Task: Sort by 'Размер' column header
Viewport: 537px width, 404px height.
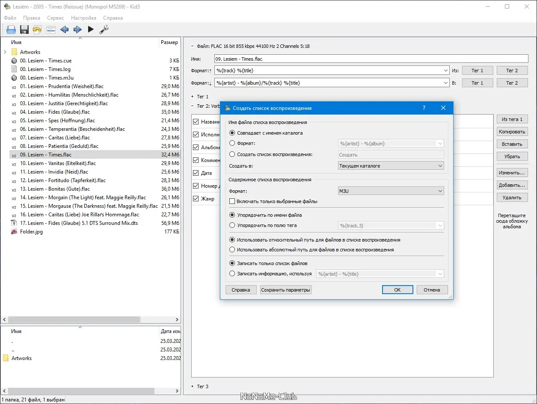Action: pyautogui.click(x=169, y=42)
